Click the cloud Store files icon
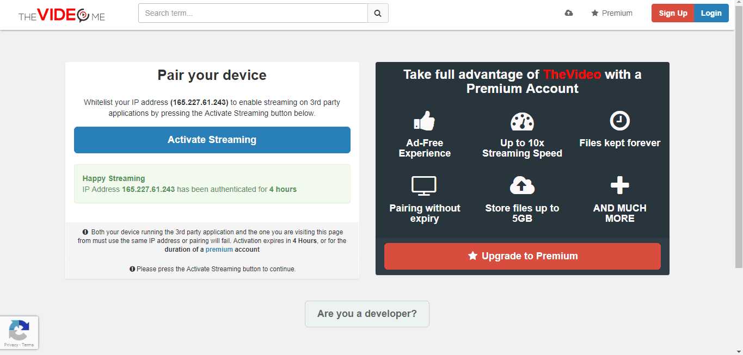 pos(522,186)
